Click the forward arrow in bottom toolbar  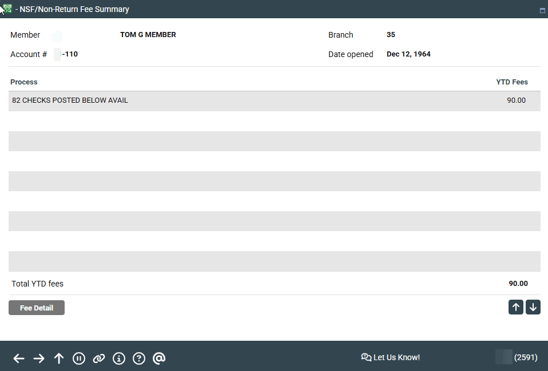tap(39, 358)
